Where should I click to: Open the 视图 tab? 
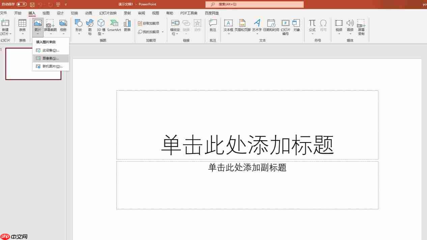(155, 13)
